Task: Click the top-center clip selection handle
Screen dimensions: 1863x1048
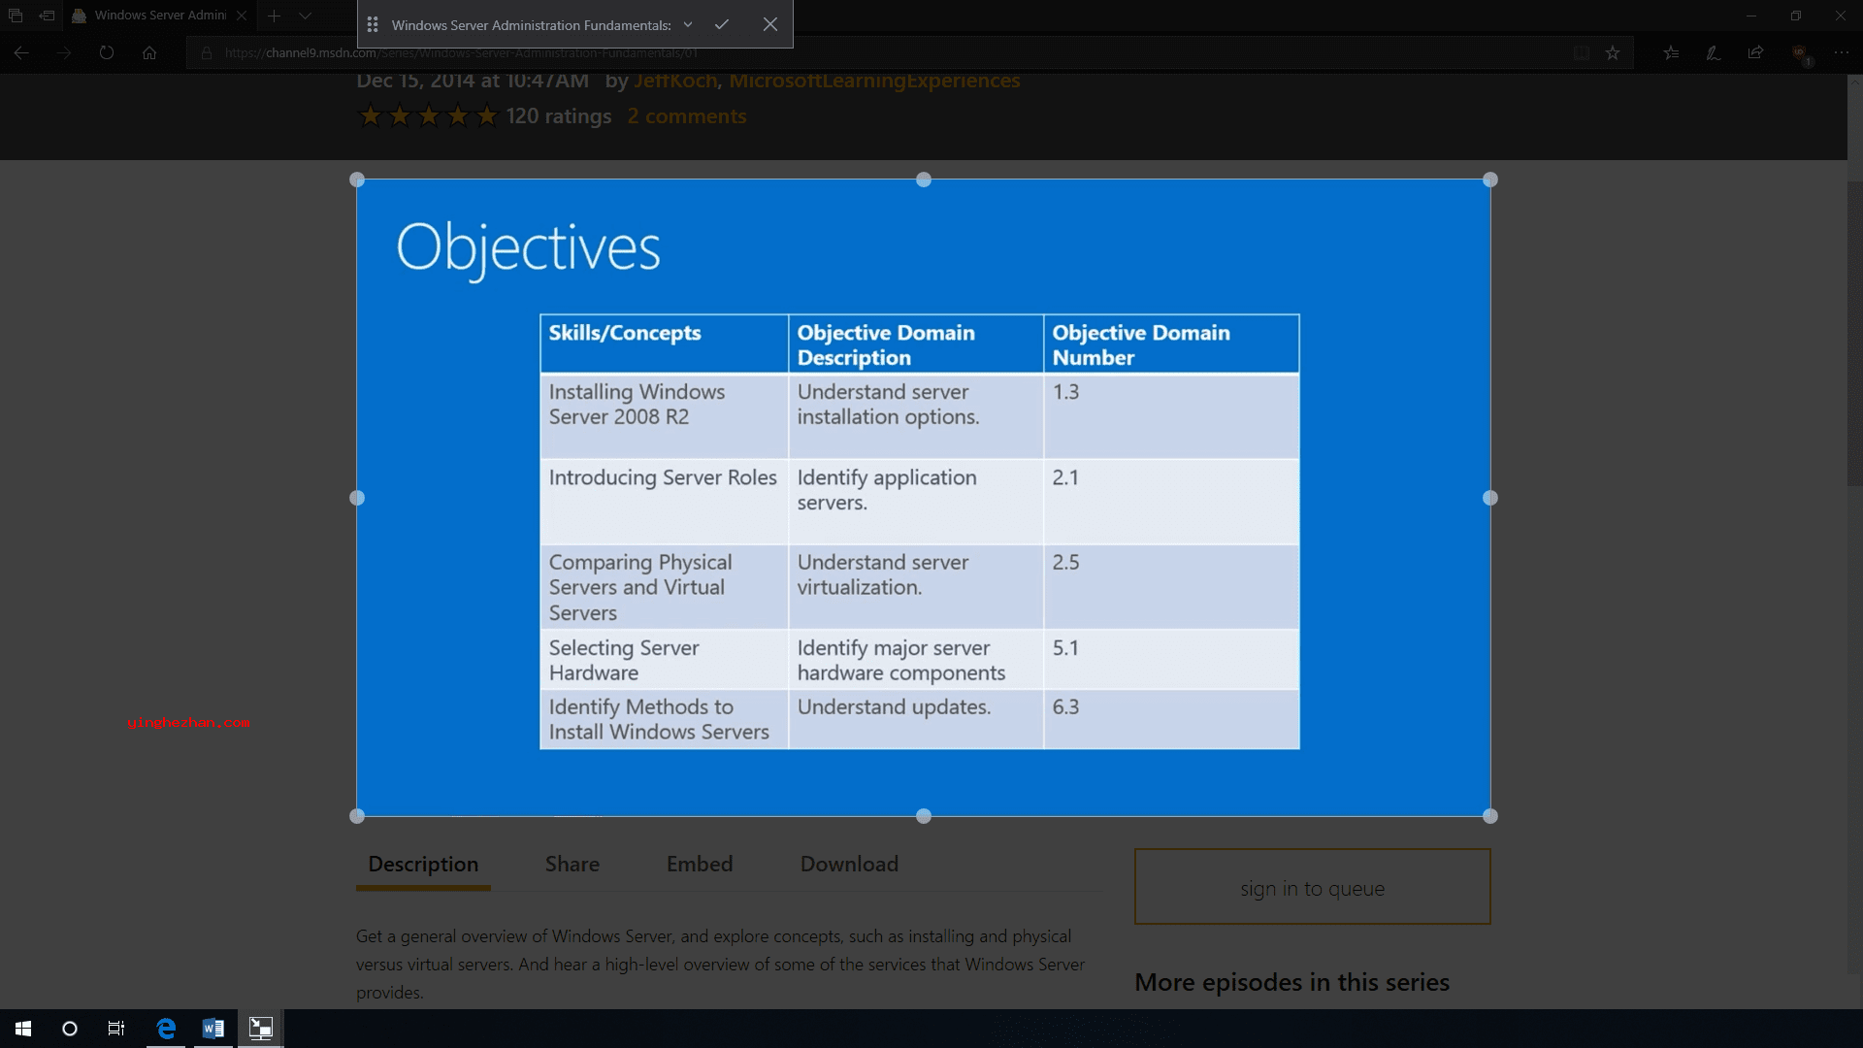Action: 924,180
